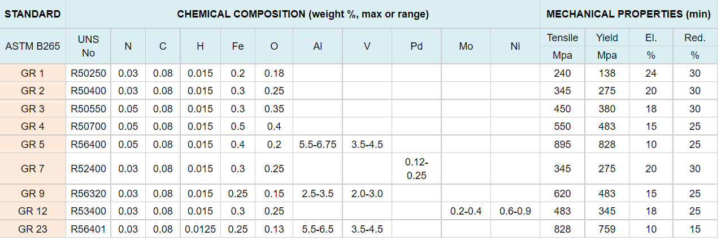Select the 759 yield strength cell
Viewport: 721px width, 240px height.
tap(607, 229)
